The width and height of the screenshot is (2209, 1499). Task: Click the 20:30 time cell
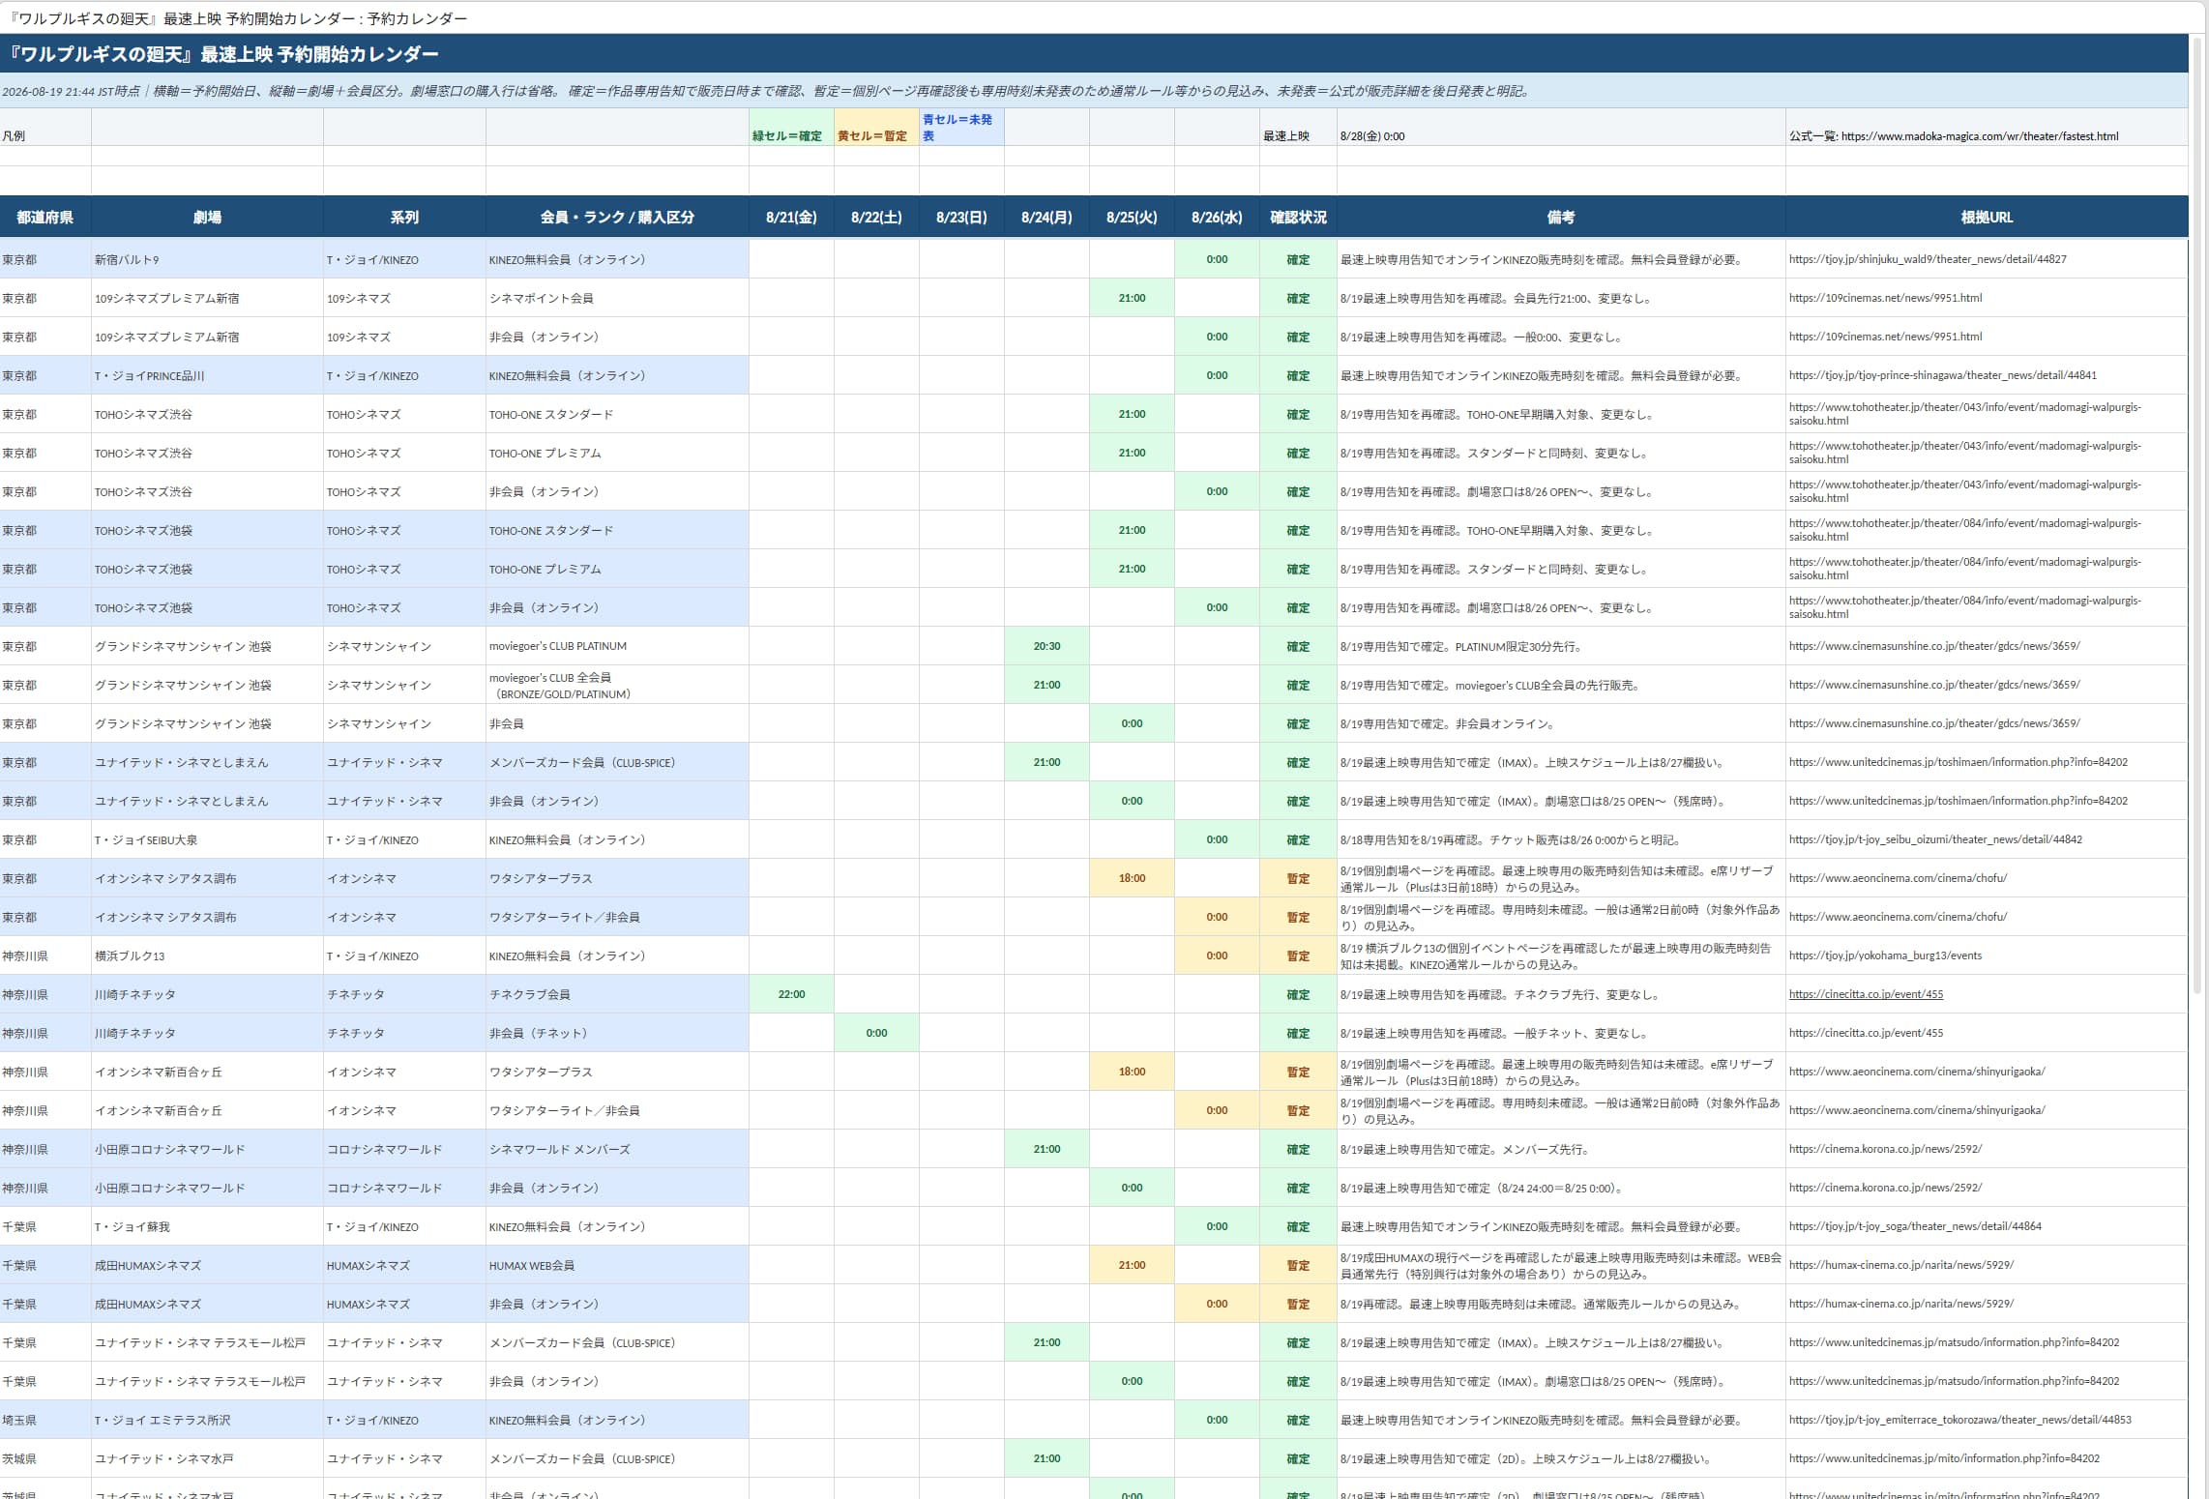pyautogui.click(x=1046, y=646)
